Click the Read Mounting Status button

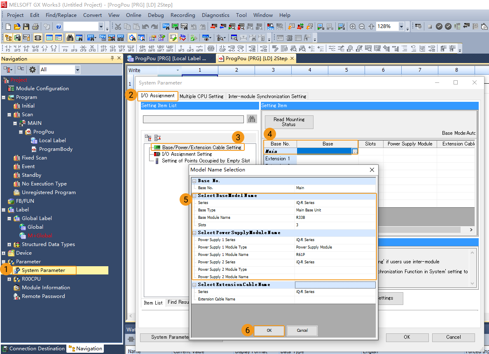289,122
